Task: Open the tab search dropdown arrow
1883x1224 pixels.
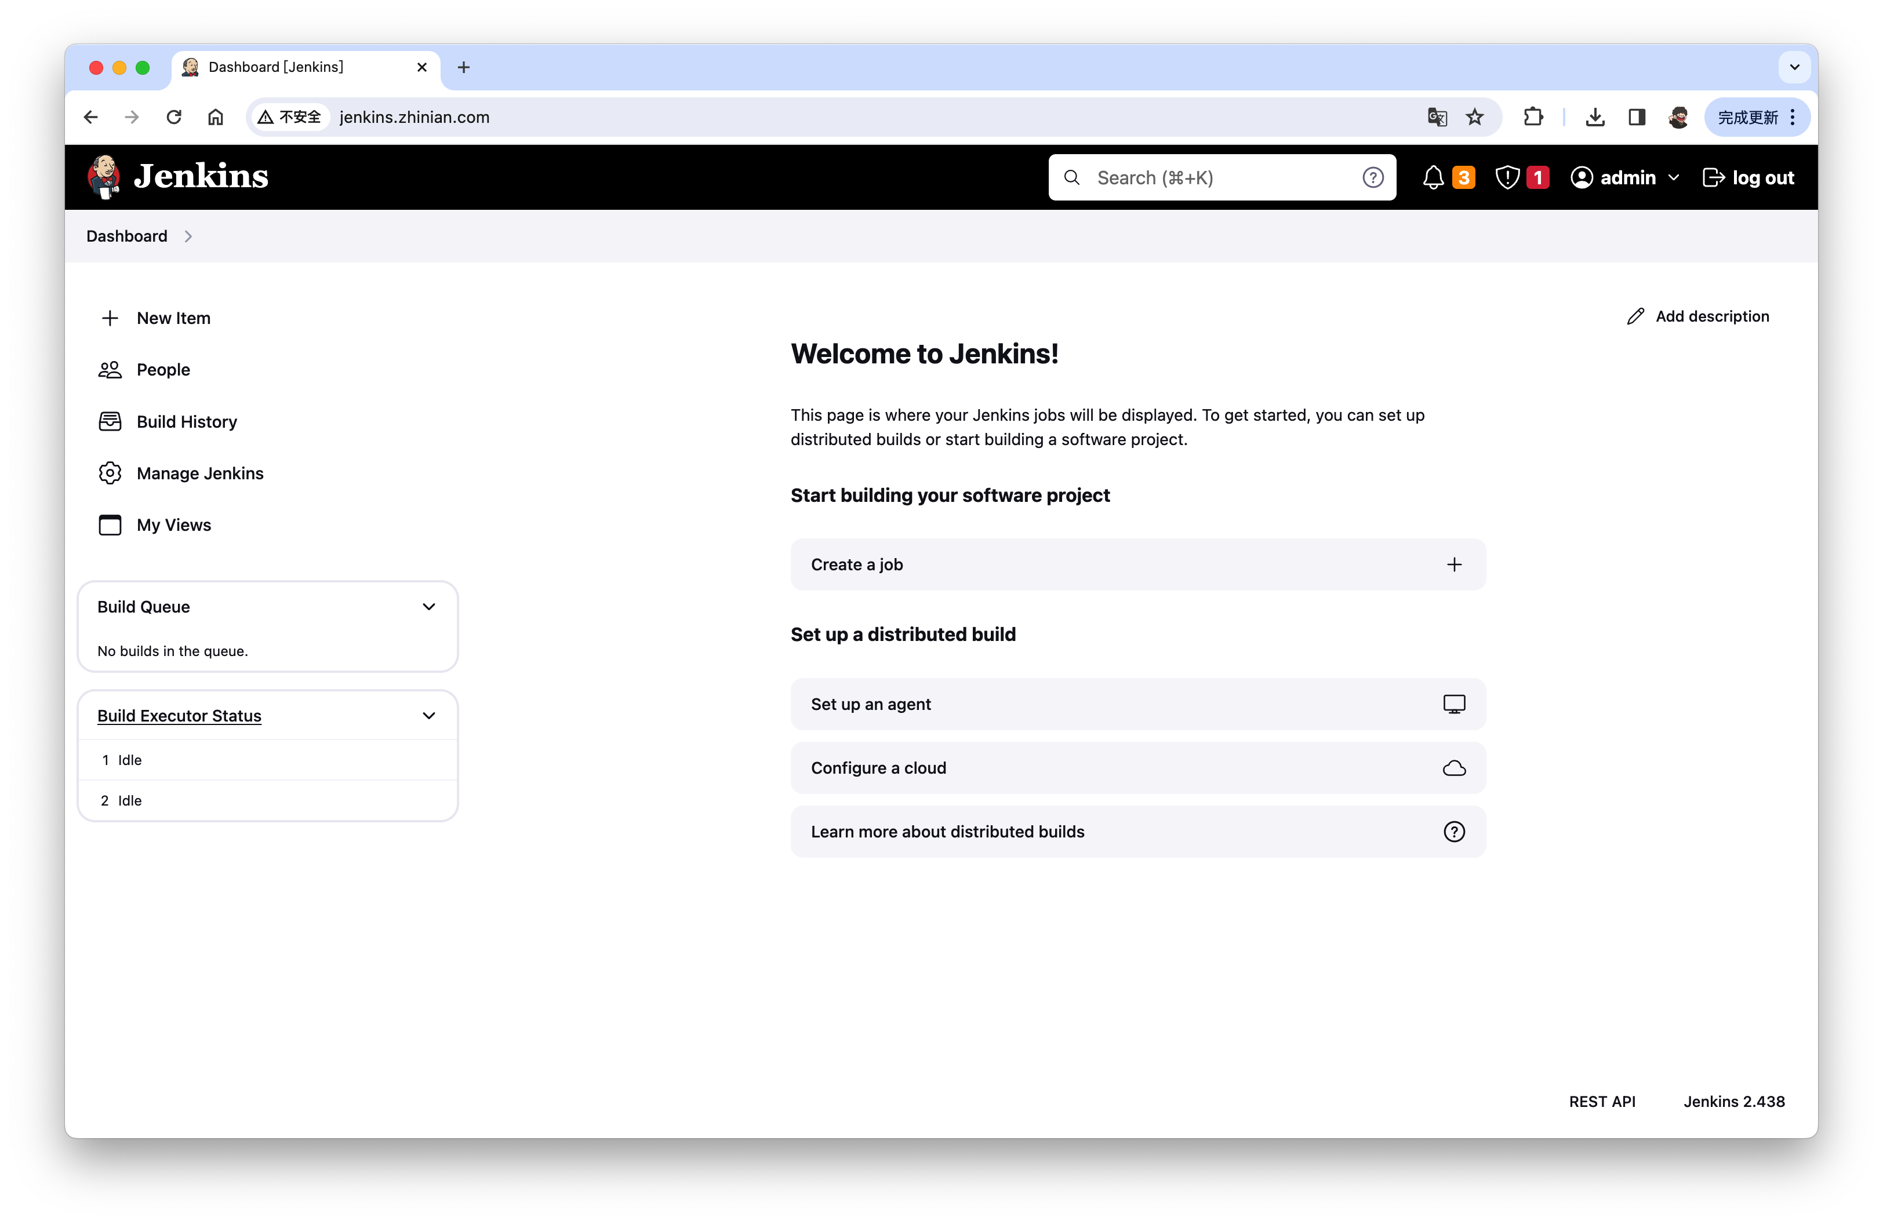Action: [x=1794, y=67]
